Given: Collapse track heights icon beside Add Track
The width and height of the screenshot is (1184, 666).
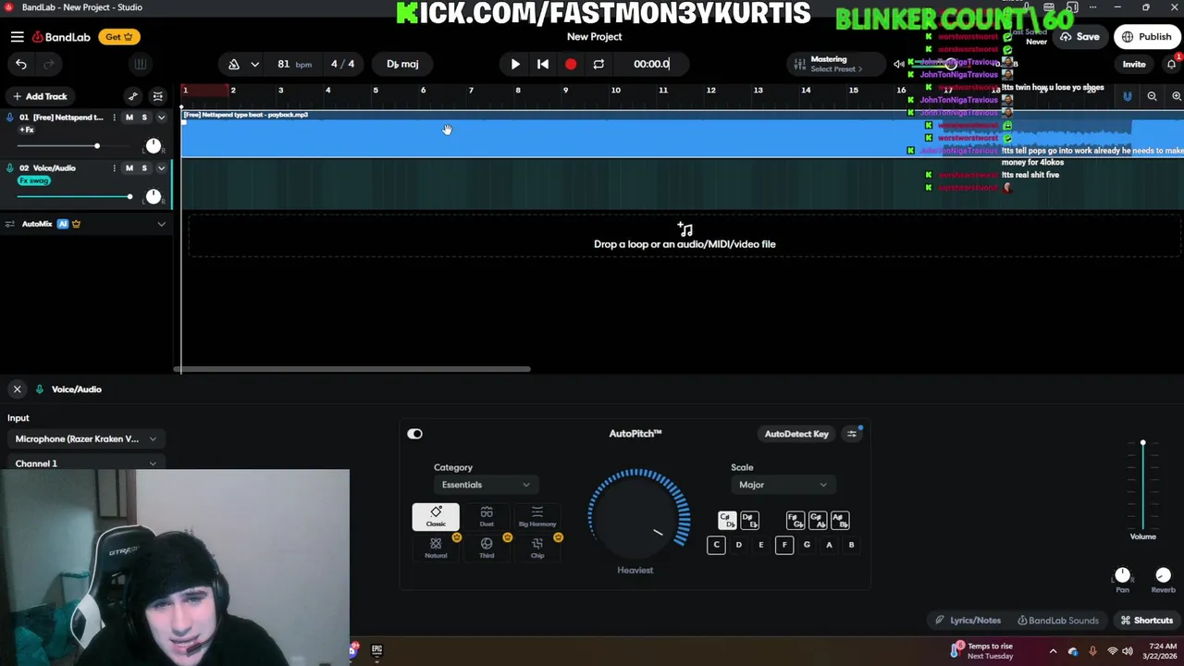Looking at the screenshot, I should (158, 96).
